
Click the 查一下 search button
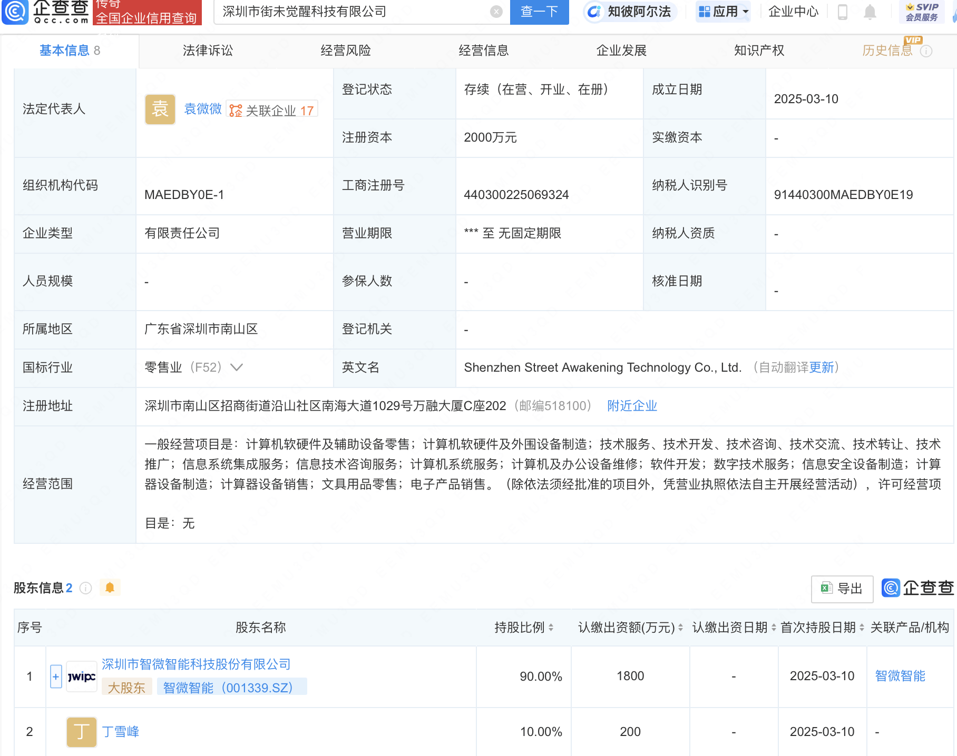pyautogui.click(x=539, y=12)
